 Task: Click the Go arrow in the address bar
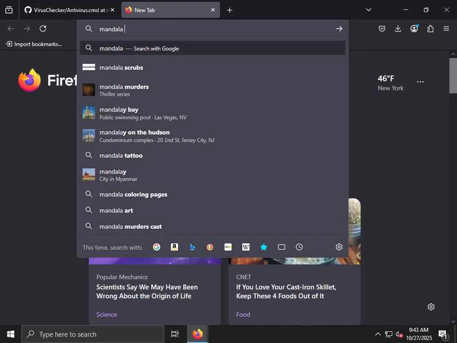[339, 29]
